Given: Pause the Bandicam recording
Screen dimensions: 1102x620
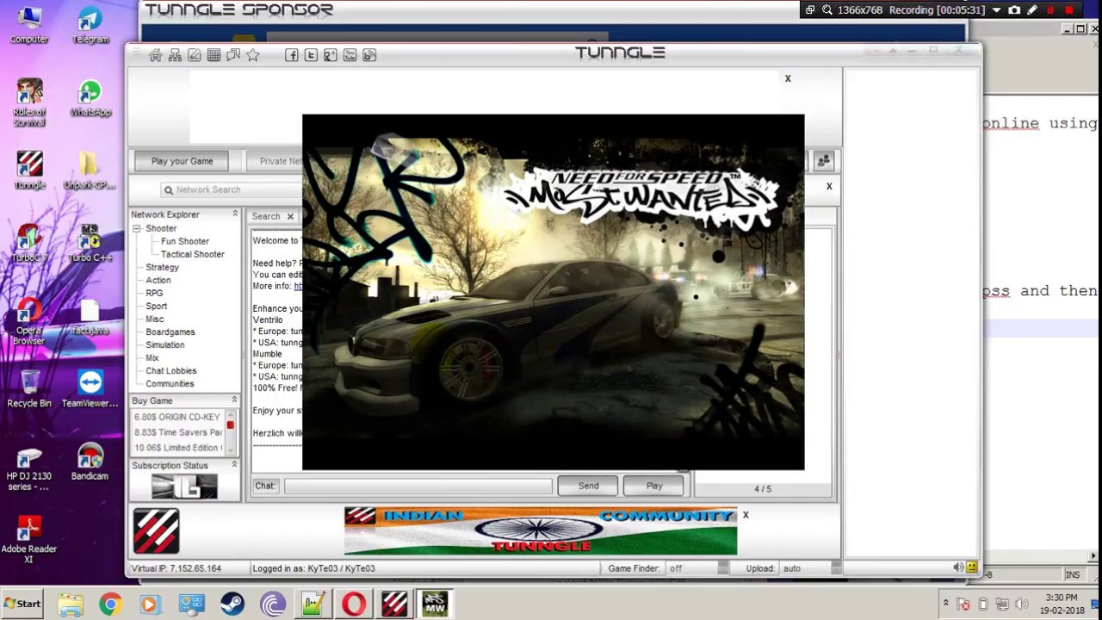Looking at the screenshot, I should 1050,10.
